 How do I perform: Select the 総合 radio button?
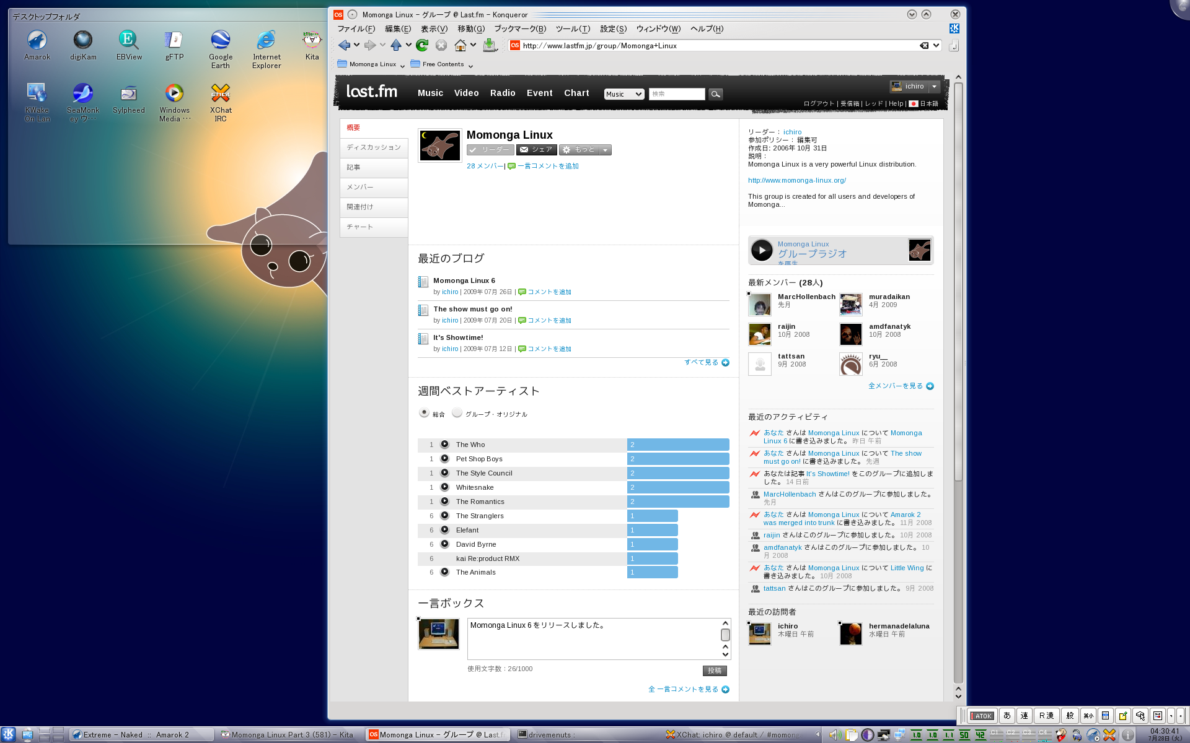[424, 412]
